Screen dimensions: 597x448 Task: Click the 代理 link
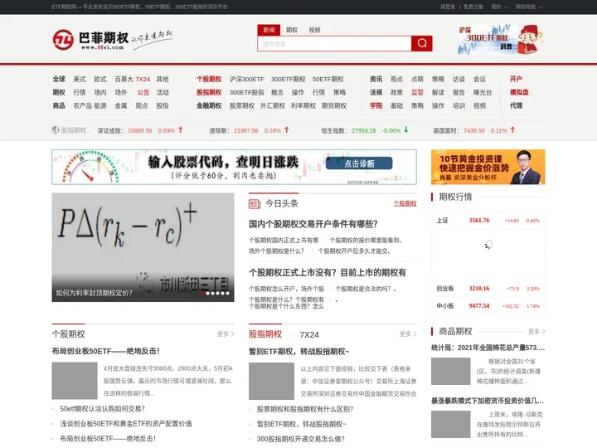[516, 105]
